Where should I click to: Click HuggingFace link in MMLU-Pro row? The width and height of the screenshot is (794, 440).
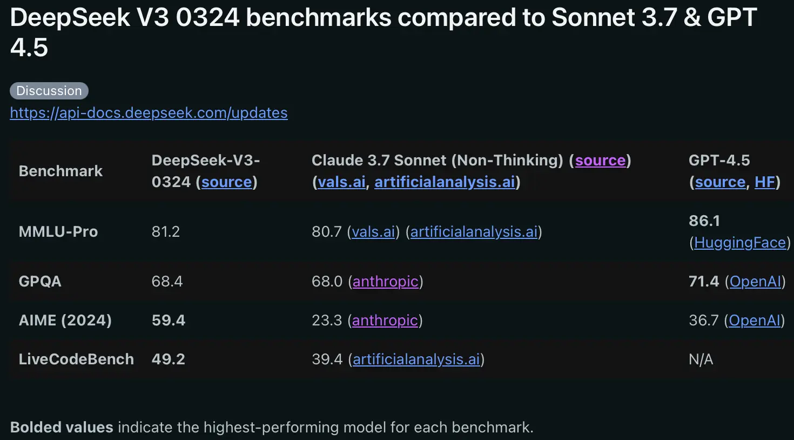coord(739,243)
